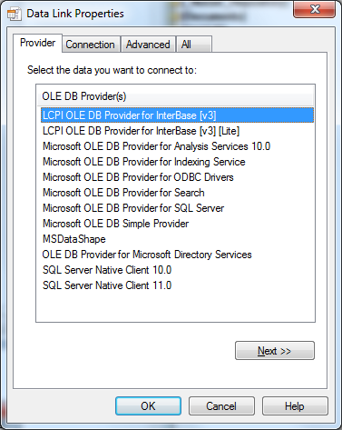The height and width of the screenshot is (430, 342).
Task: Switch to the All tab
Action: click(x=194, y=45)
